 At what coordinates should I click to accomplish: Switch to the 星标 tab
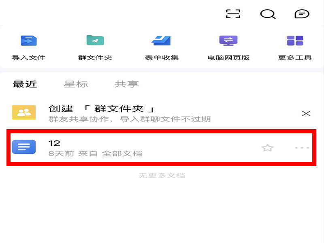(x=76, y=84)
